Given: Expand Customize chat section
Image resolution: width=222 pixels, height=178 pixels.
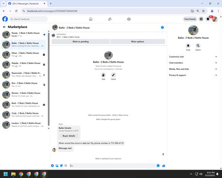Looking at the screenshot, I should click(x=193, y=57).
